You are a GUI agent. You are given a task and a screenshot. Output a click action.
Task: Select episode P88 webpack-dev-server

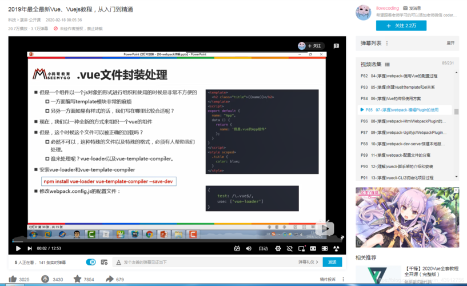[x=405, y=144]
